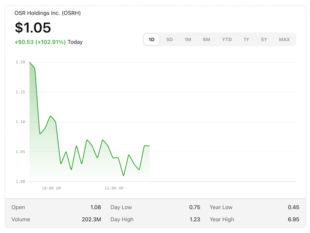Click the Year High value 6.95
The width and height of the screenshot is (310, 233).
(293, 219)
